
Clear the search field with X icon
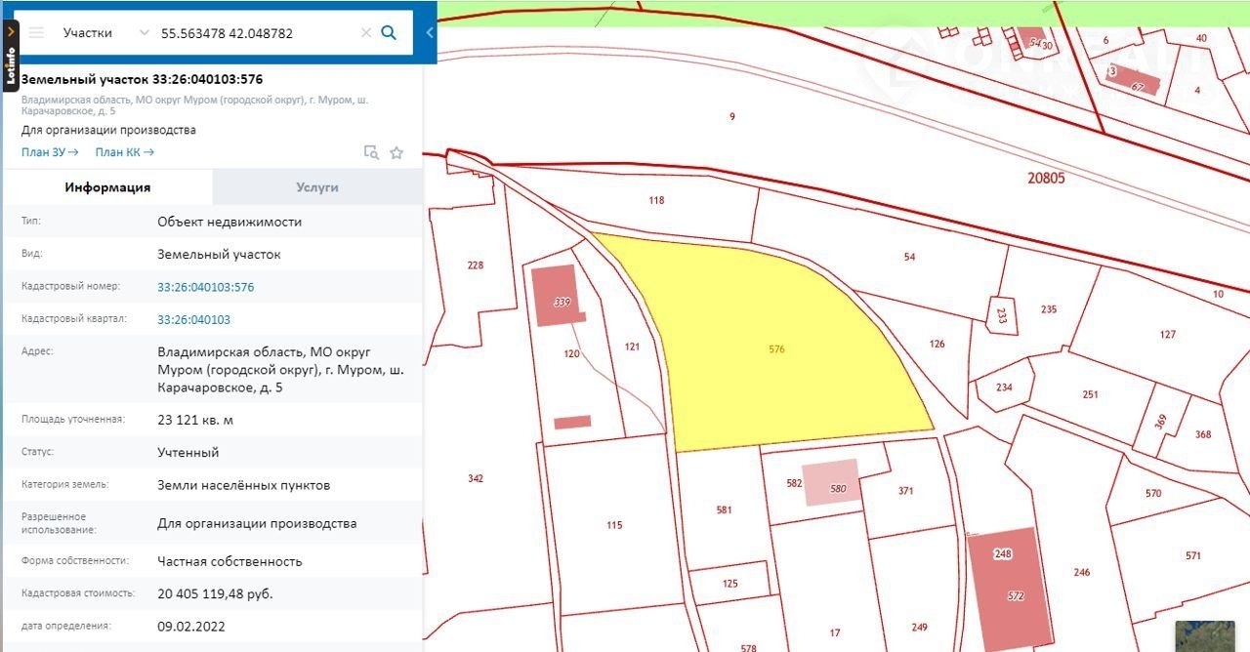coord(366,32)
